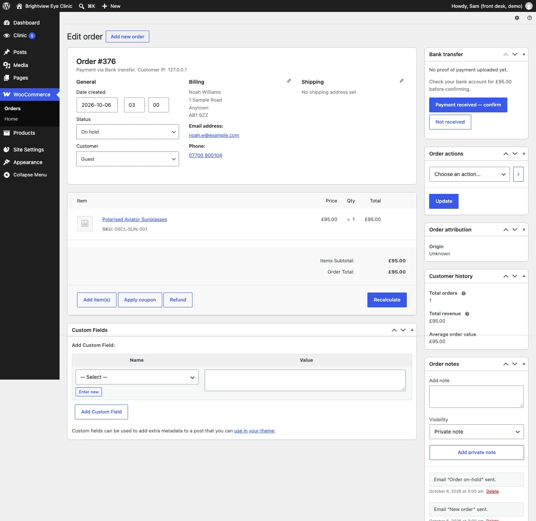Click Recalculate button
536x521 pixels.
click(387, 300)
